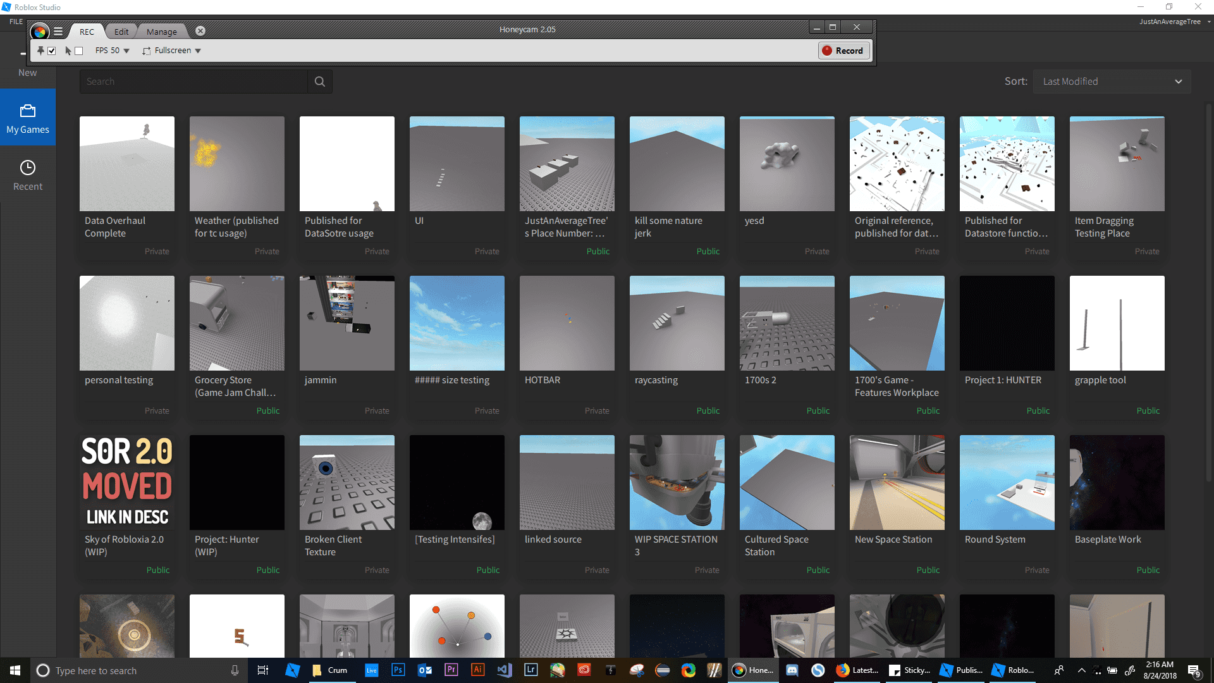Switch to the Publis... Roblox taskbar window

tap(961, 670)
